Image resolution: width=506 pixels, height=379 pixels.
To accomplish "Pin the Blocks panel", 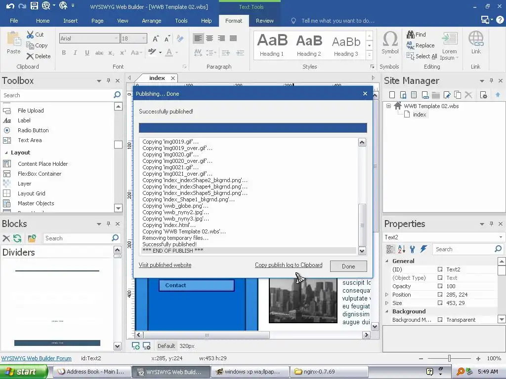I will point(108,224).
